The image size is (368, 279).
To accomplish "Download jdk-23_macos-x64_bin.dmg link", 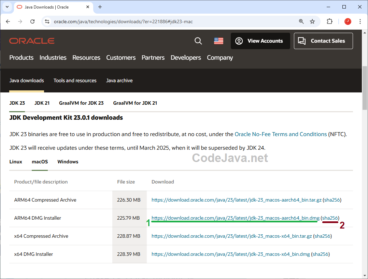I will 231,254.
